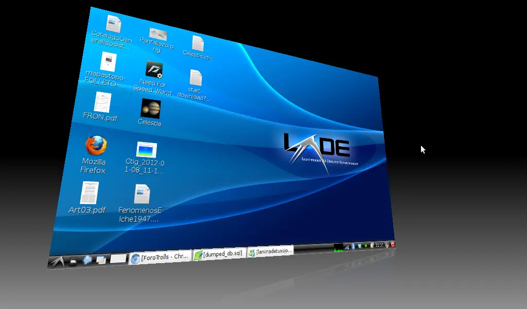Click the panel clock showing 22:31
This screenshot has height=309, width=527.
click(x=379, y=245)
